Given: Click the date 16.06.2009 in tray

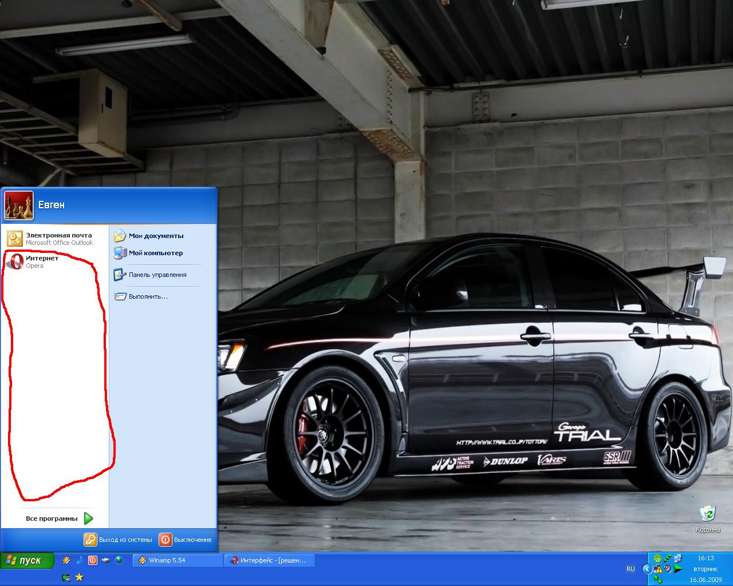Looking at the screenshot, I should 706,580.
